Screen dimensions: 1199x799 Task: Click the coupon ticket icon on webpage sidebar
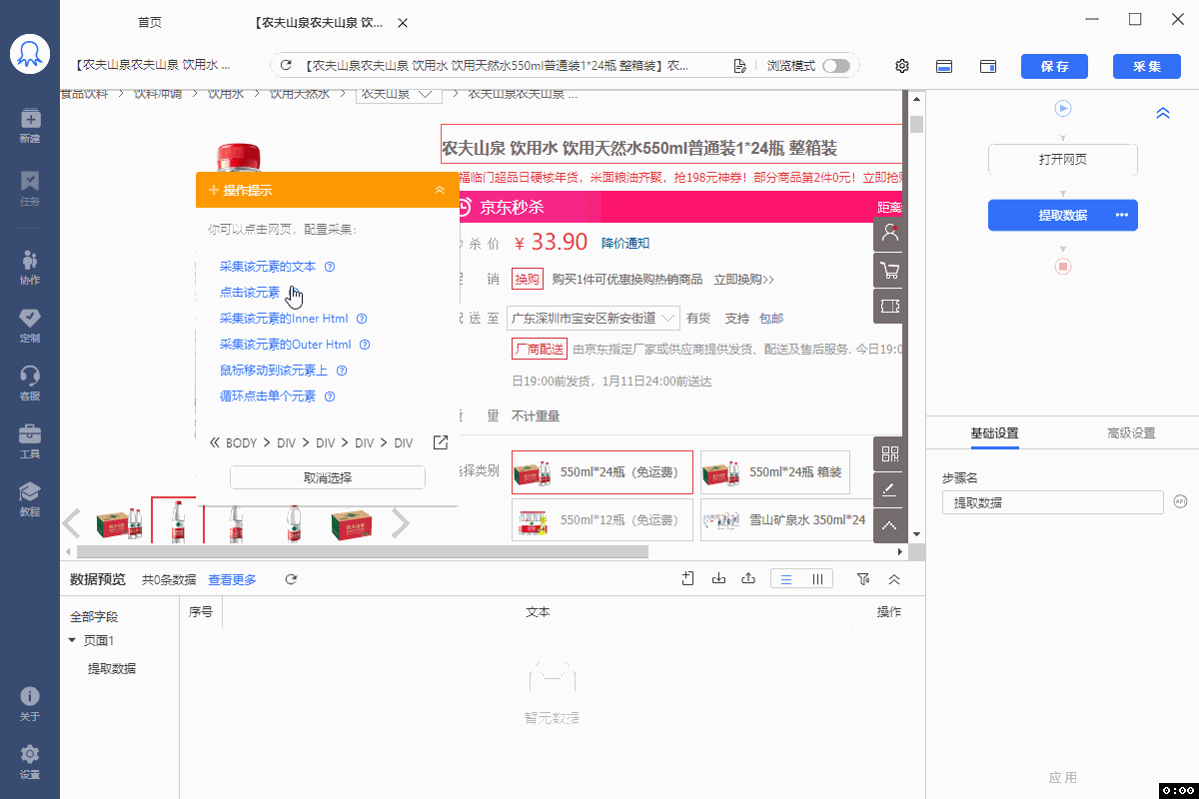(889, 306)
